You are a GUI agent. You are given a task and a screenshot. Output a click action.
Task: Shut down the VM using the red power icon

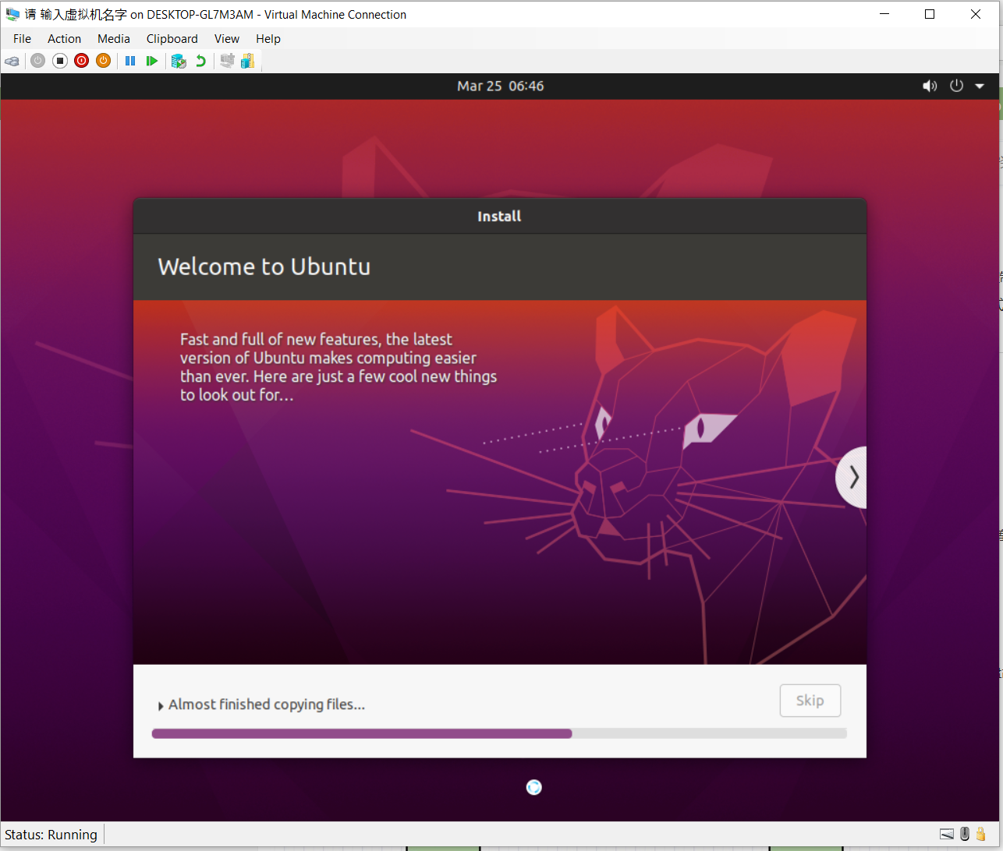[82, 61]
